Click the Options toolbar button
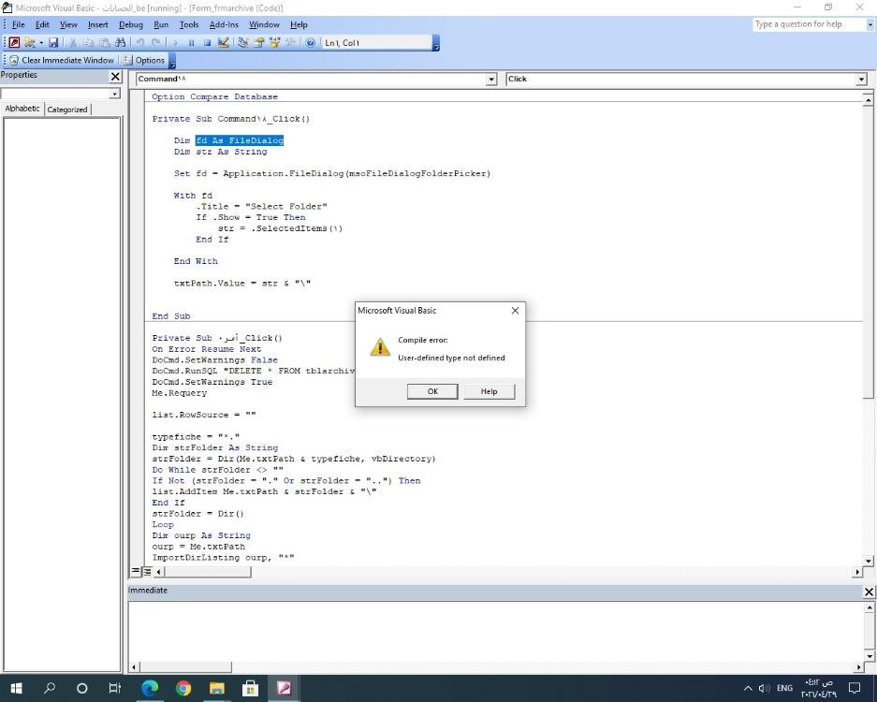 coord(144,61)
